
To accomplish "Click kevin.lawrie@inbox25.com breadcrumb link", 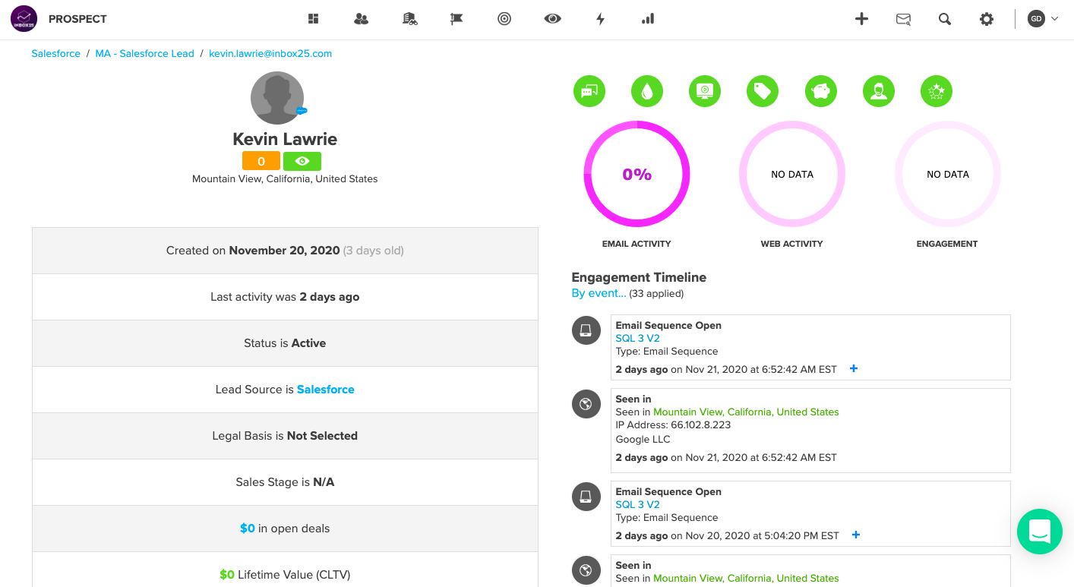I will click(270, 54).
